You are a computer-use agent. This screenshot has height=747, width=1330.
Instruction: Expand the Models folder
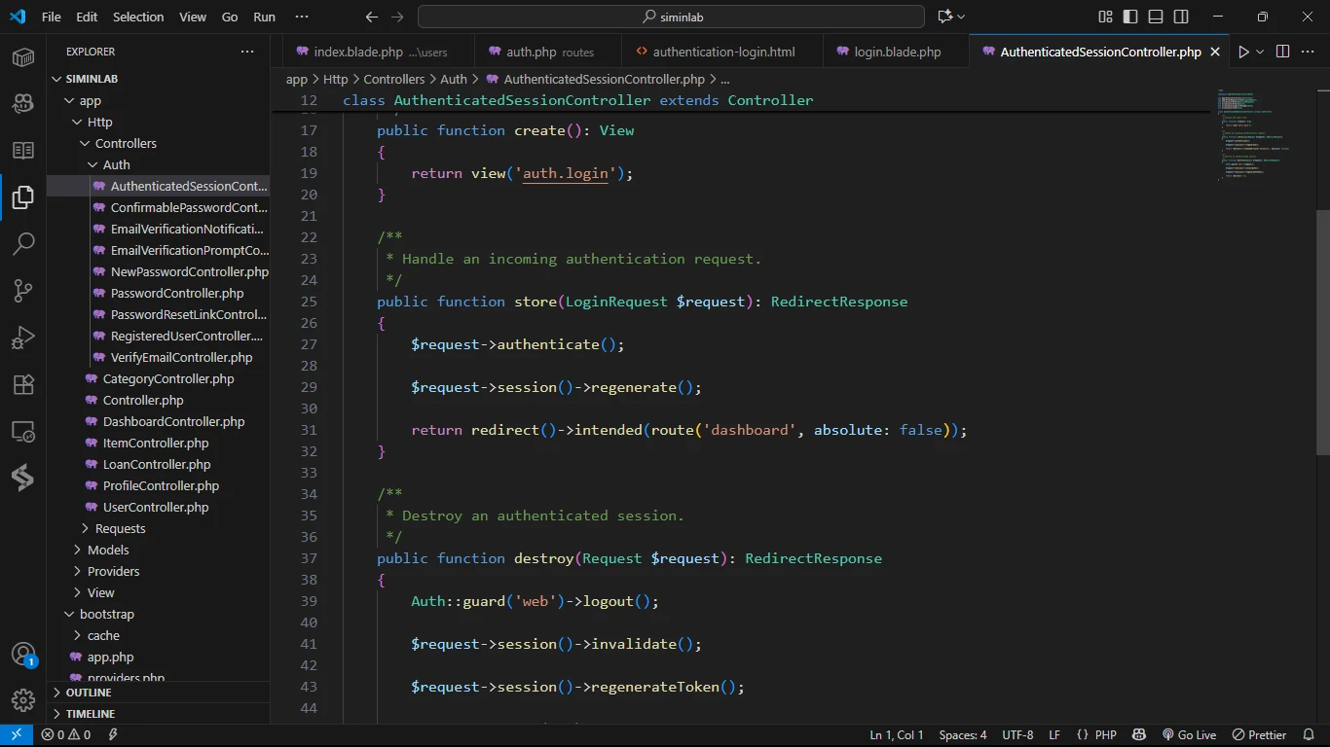pos(108,550)
